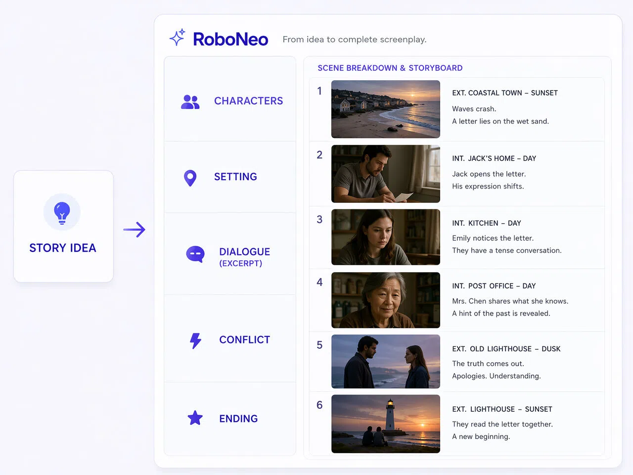Click 'His expression shifts.'
The height and width of the screenshot is (475, 633).
pos(488,187)
